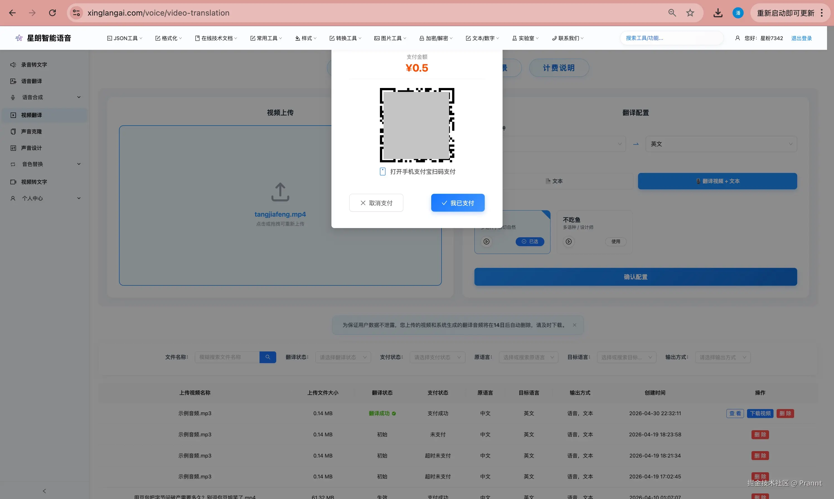
Task: Open the browser downloads icon
Action: 718,13
